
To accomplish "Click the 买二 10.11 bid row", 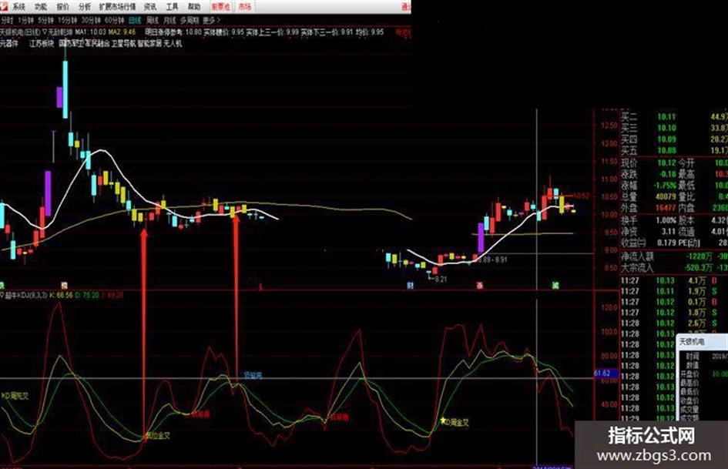I will point(674,116).
